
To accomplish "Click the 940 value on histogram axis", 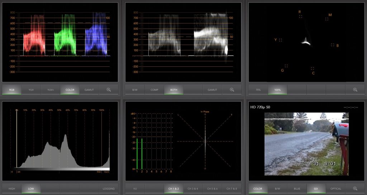I will pos(99,172).
